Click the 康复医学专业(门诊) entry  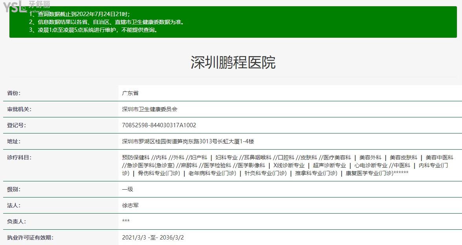(x=370, y=174)
